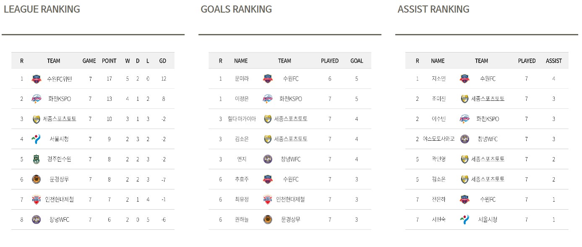
Task: Click the 수원FC위민 logo in the league table
Action: click(37, 79)
